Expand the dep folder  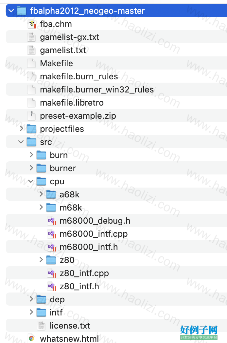pyautogui.click(x=31, y=299)
